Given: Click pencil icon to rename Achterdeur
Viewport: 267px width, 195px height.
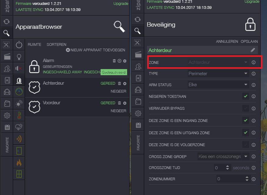Looking at the screenshot, I should [253, 50].
